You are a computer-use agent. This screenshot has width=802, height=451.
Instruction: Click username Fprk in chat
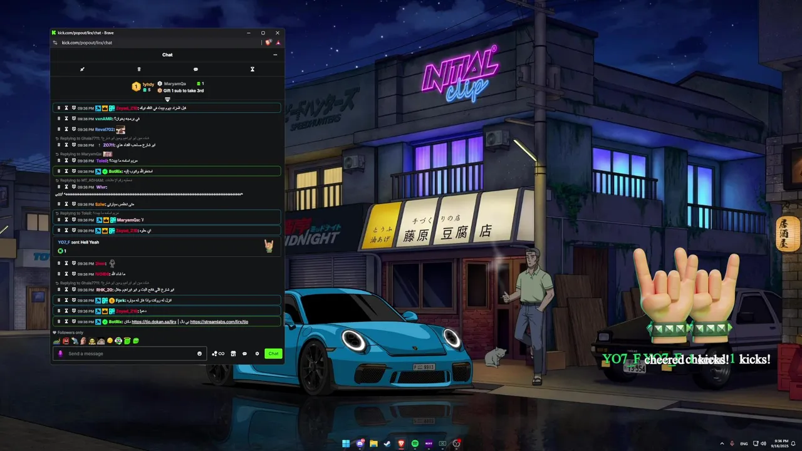click(x=122, y=301)
